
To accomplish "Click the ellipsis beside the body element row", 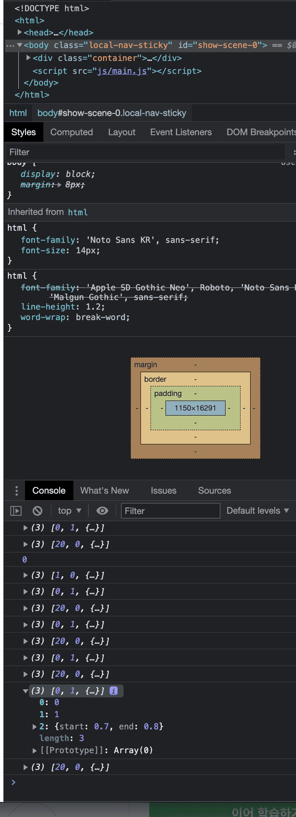I will (10, 45).
